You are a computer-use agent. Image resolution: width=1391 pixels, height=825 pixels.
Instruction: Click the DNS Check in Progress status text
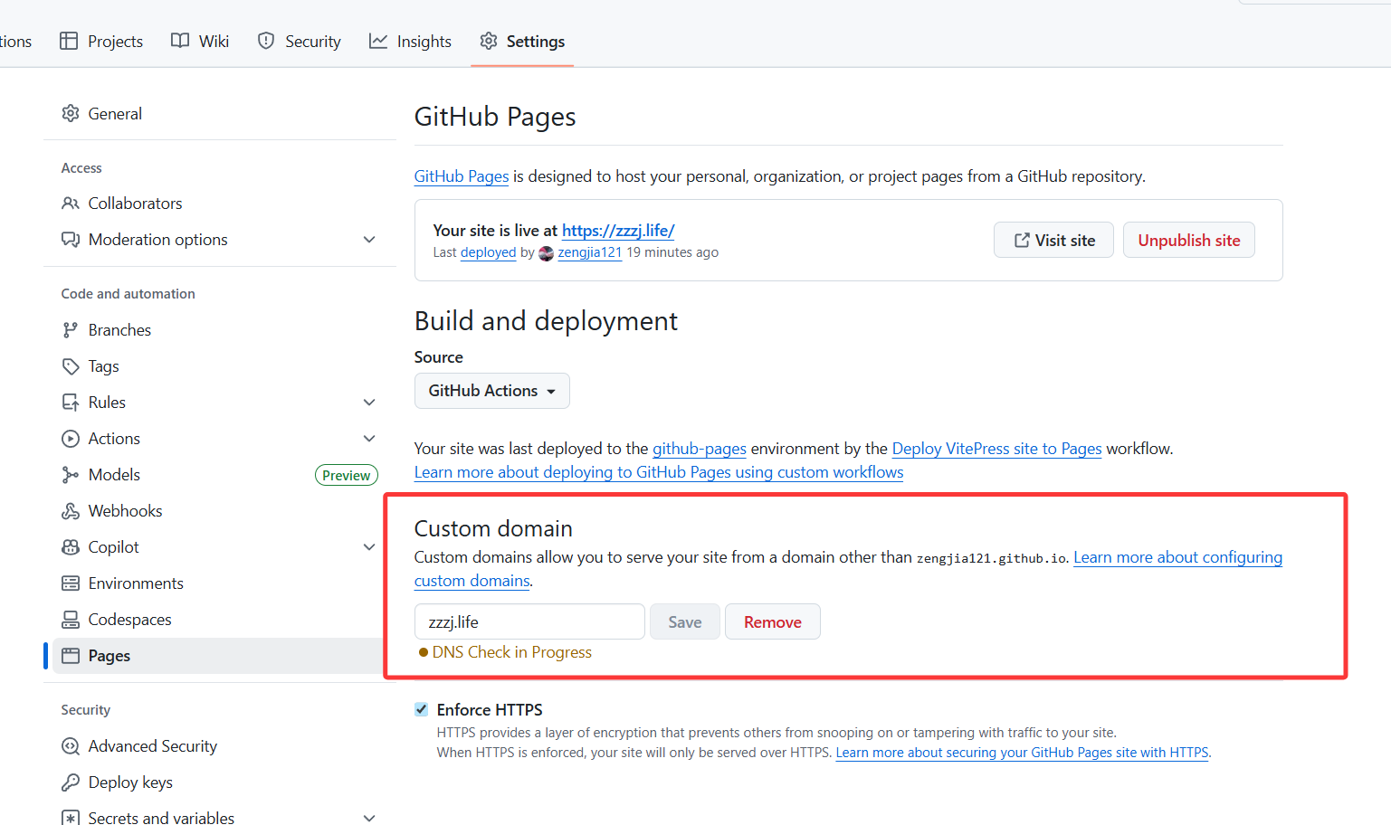(512, 652)
